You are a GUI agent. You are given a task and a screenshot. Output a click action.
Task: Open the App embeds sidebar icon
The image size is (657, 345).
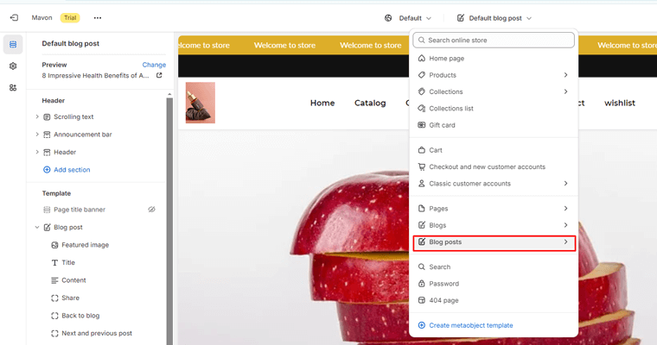[13, 88]
